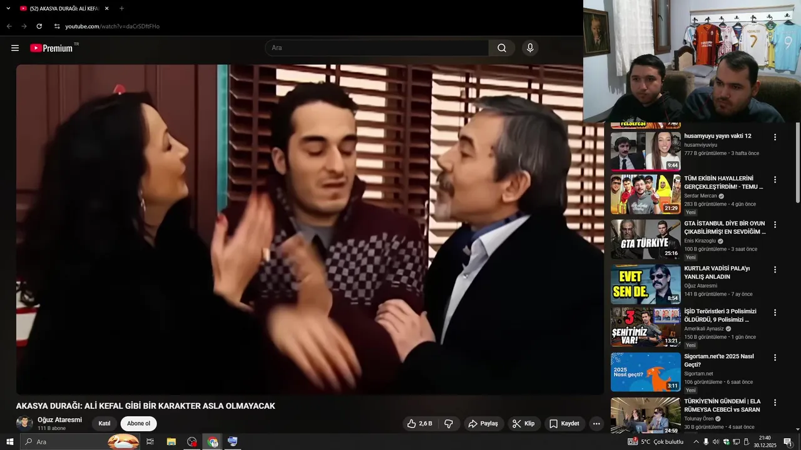
Task: Open volume control in system tray
Action: point(716,442)
